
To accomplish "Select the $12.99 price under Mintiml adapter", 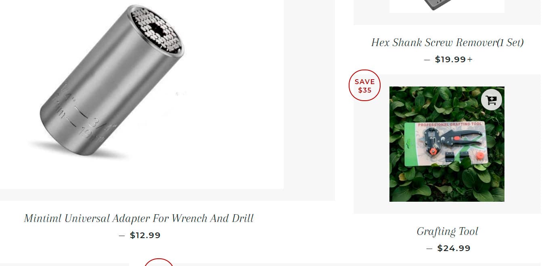I will pyautogui.click(x=145, y=235).
